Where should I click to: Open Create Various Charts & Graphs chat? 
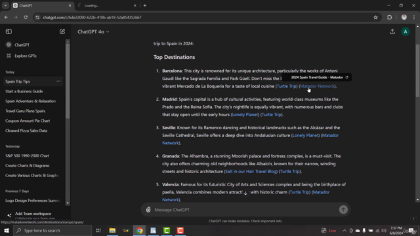[32, 176]
